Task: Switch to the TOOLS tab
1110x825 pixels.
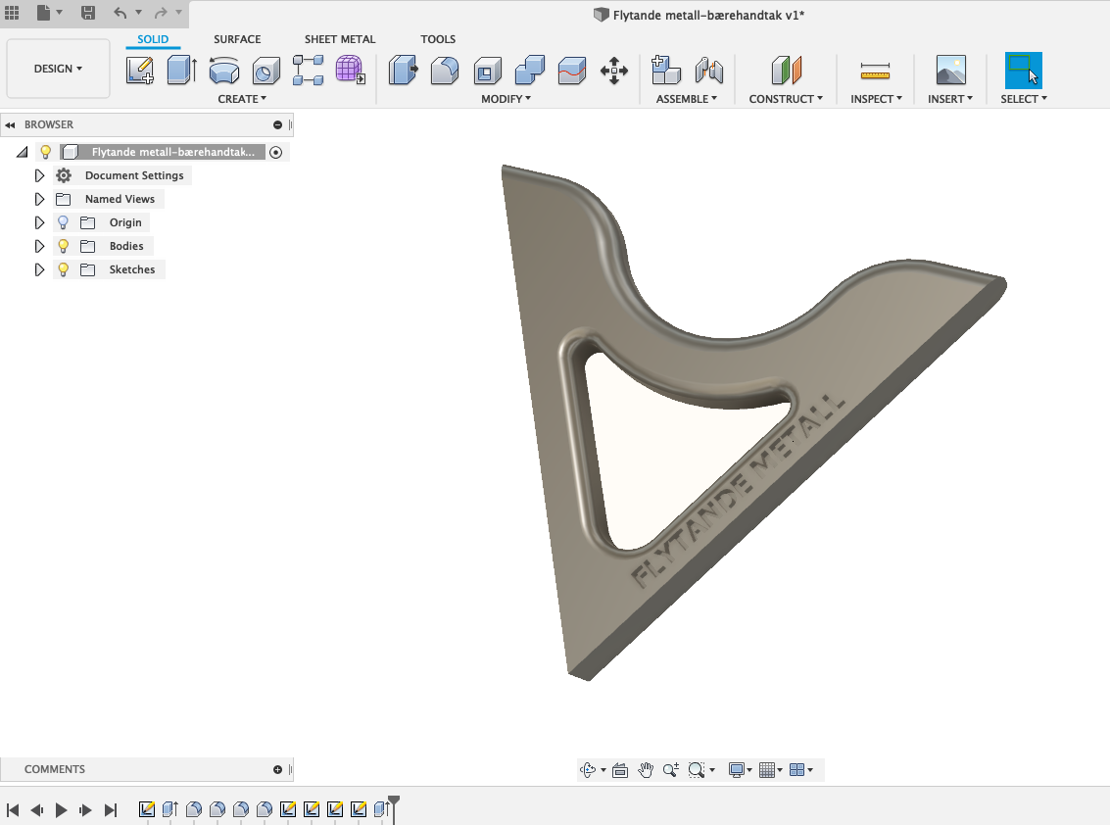Action: (438, 39)
